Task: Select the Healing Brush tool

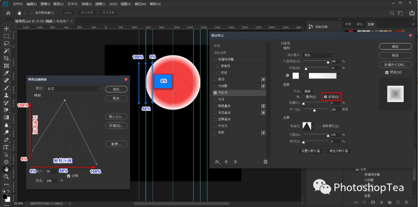Action: (x=7, y=80)
